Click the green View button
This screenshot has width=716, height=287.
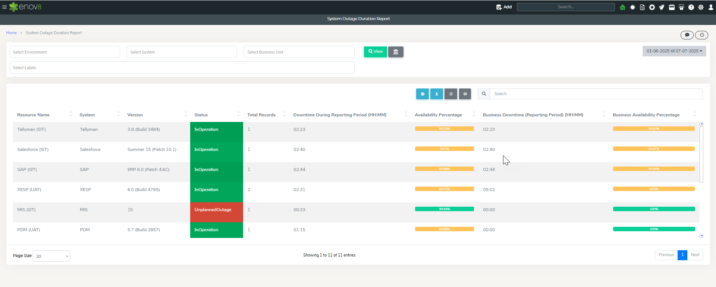(x=376, y=52)
